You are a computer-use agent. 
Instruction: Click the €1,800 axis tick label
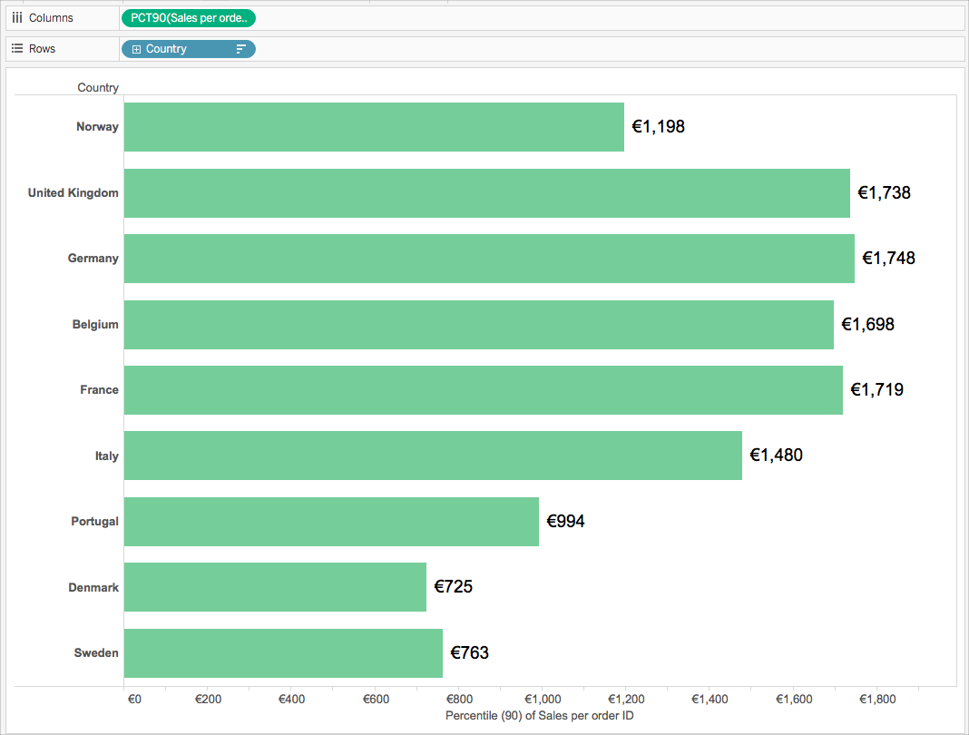(x=877, y=699)
